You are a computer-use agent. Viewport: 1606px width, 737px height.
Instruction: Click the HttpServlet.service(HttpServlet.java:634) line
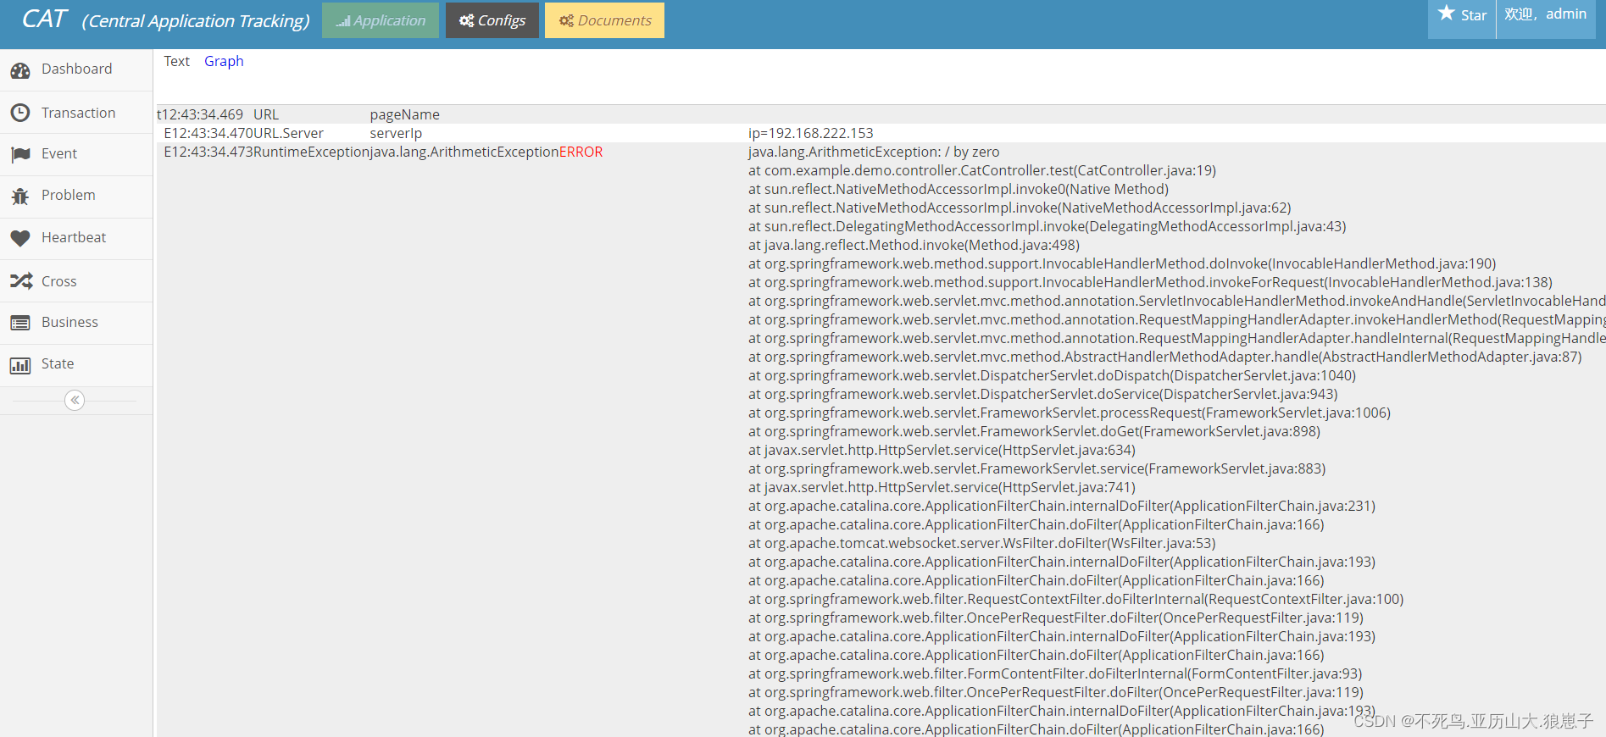tap(942, 451)
